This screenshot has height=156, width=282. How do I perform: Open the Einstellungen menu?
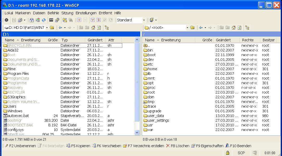(x=86, y=13)
